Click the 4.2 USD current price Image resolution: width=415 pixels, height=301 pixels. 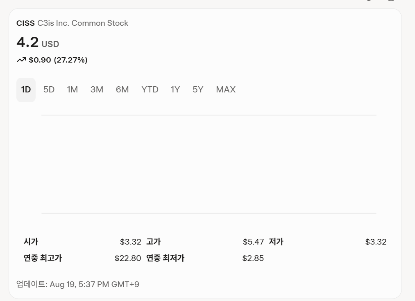click(x=38, y=43)
